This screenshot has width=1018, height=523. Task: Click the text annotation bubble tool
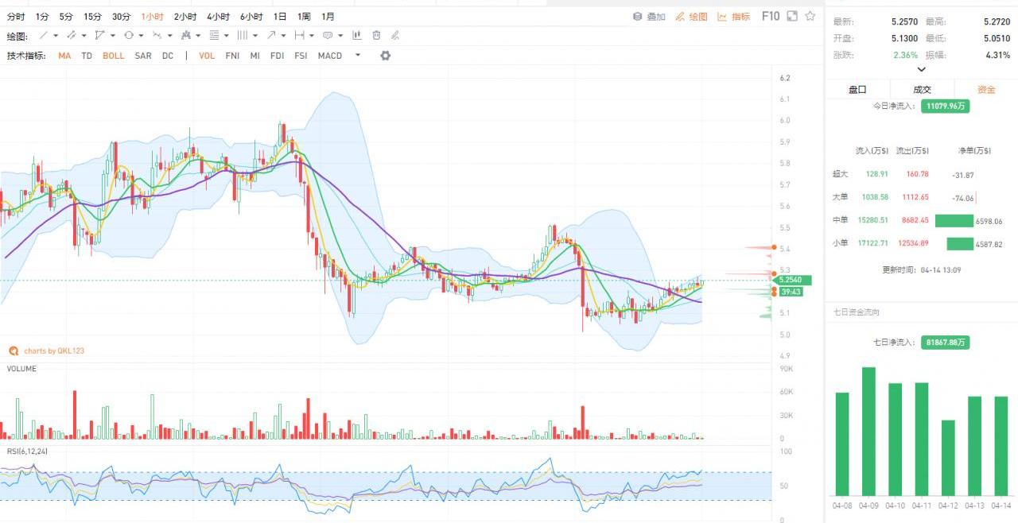(327, 36)
